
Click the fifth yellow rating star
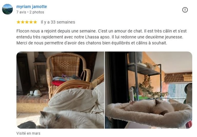[x=35, y=22]
